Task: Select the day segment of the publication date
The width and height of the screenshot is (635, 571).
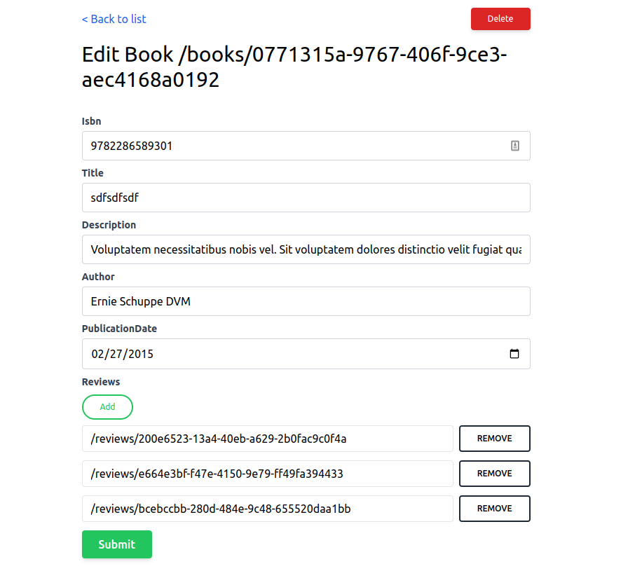Action: (x=115, y=354)
